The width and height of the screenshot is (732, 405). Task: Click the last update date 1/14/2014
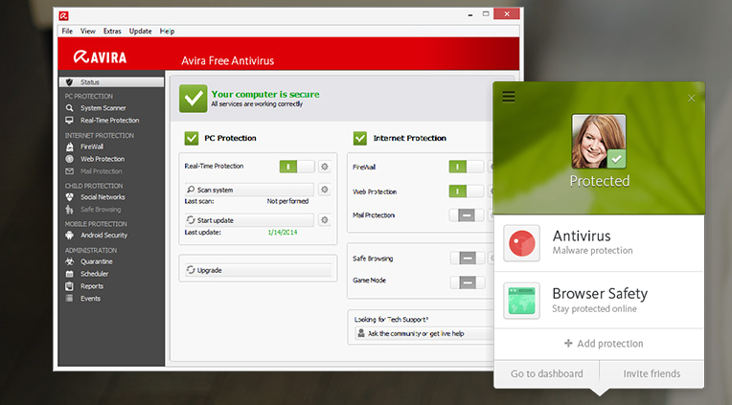pos(283,232)
